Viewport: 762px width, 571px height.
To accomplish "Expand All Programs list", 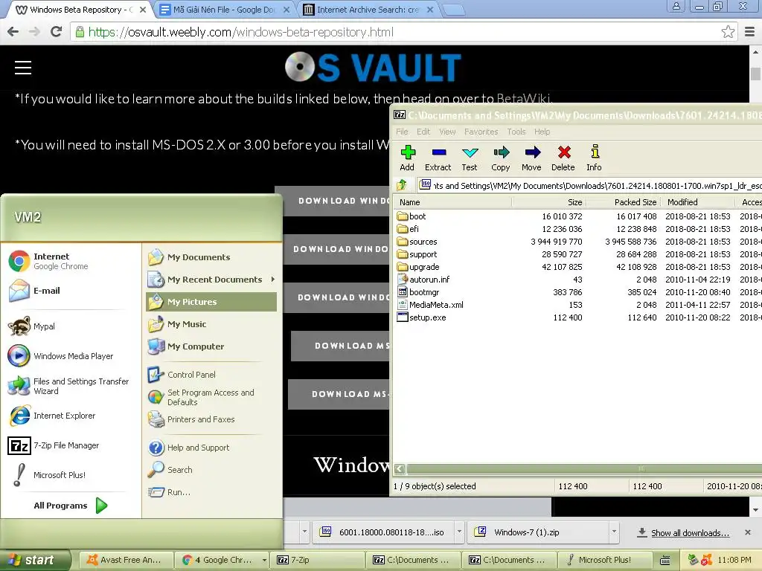I will (71, 506).
